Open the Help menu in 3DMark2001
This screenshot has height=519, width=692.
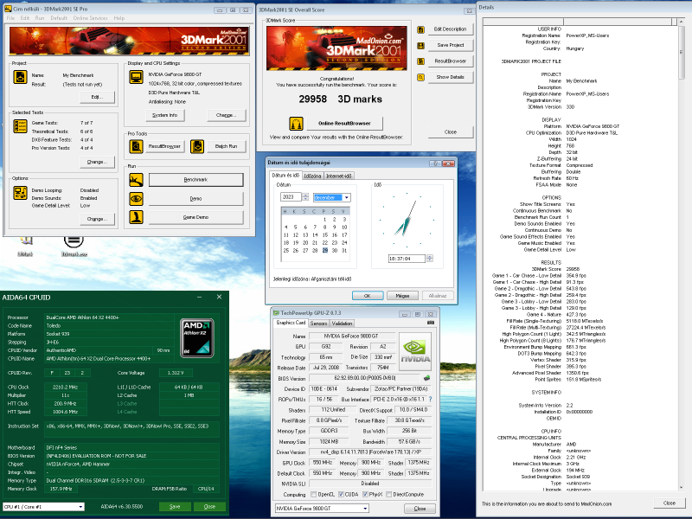tap(119, 18)
